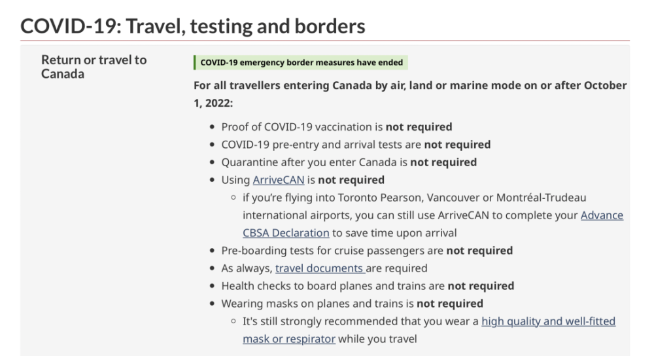Open the Advance CBSA Declaration link
The width and height of the screenshot is (654, 356).
click(x=602, y=215)
